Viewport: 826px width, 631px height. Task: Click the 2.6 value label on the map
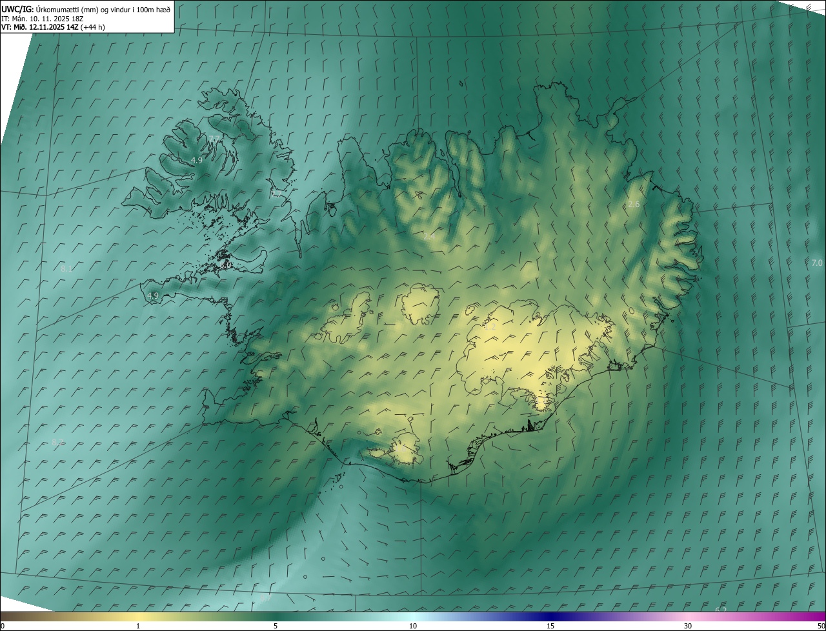[634, 205]
